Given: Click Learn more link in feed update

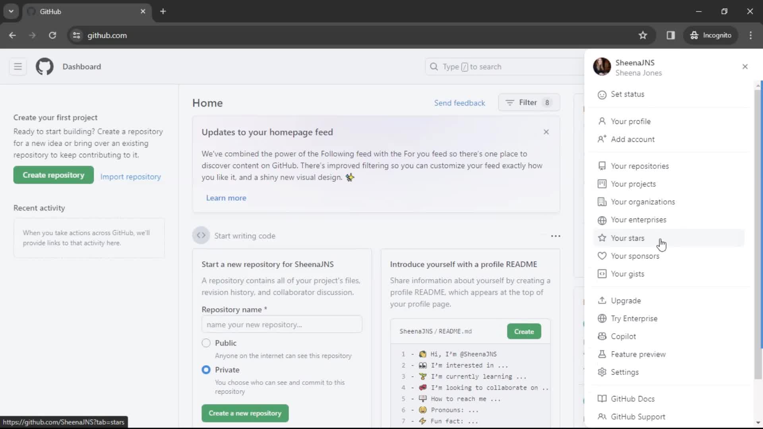Looking at the screenshot, I should click(226, 197).
